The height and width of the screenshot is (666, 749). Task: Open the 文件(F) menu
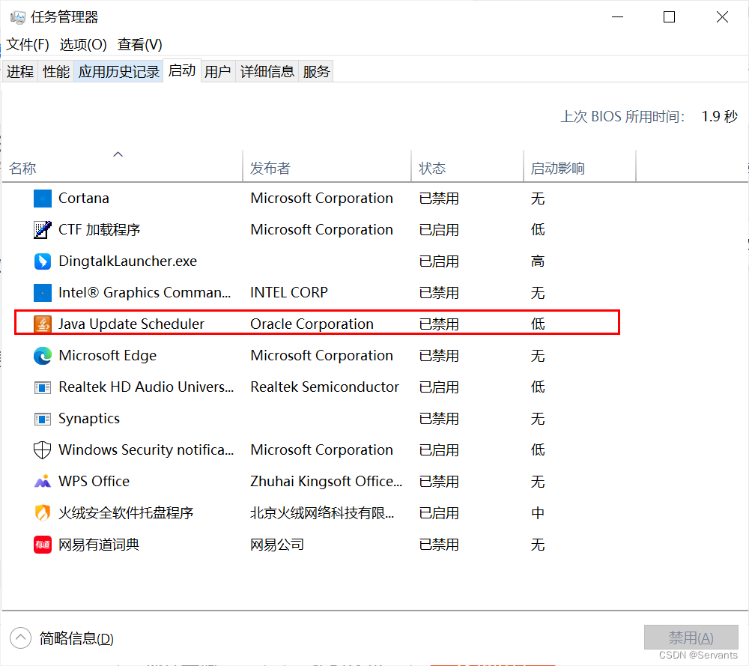click(28, 44)
